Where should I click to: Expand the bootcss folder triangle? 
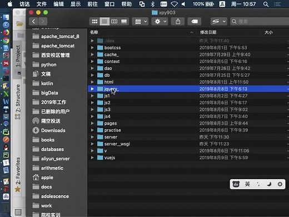(92, 48)
